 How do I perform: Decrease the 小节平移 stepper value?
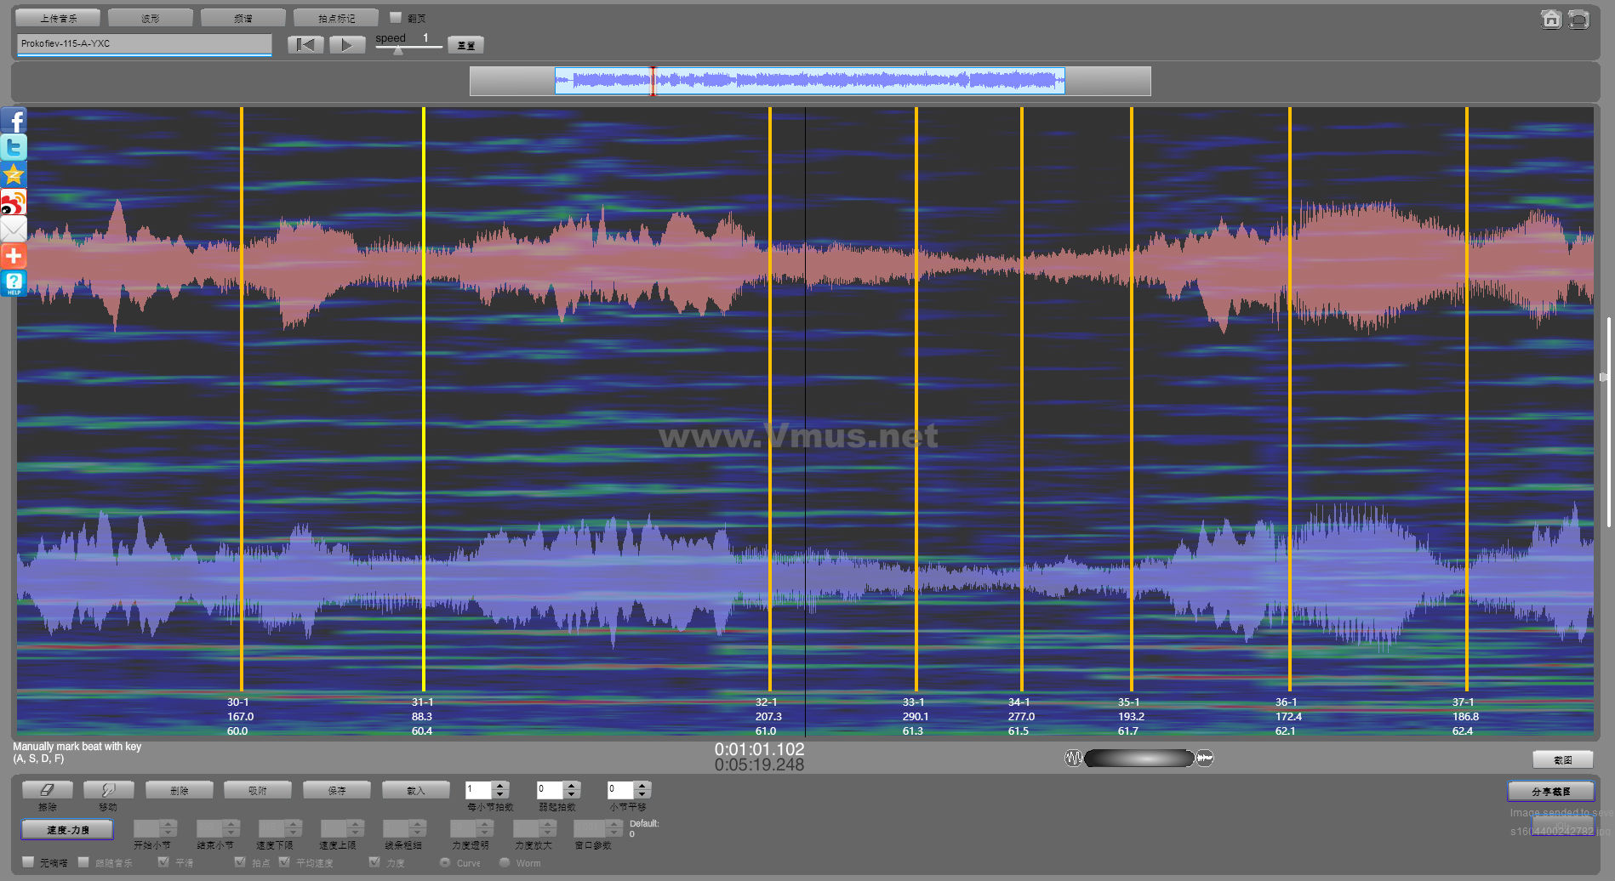(x=642, y=794)
